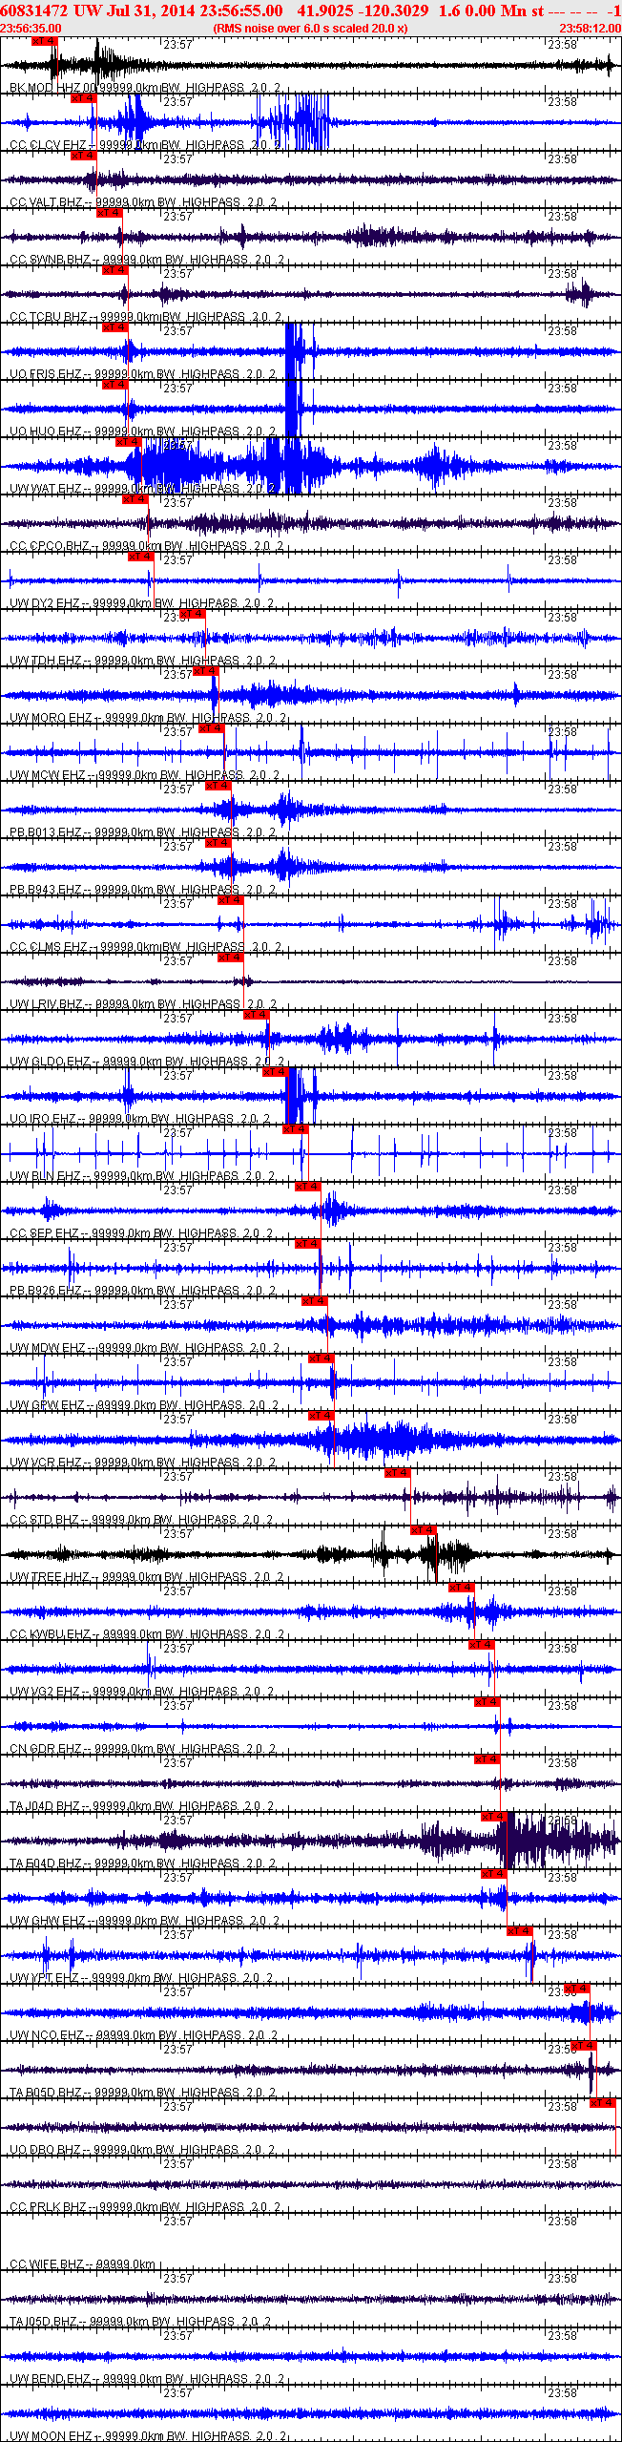Image resolution: width=622 pixels, height=2442 pixels.
Task: Select the pick marker on UW TDH EHZ trace
Action: (x=193, y=614)
